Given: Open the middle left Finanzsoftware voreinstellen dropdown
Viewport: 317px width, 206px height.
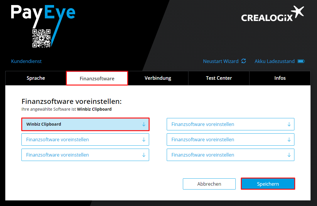Looking at the screenshot, I should click(85, 139).
